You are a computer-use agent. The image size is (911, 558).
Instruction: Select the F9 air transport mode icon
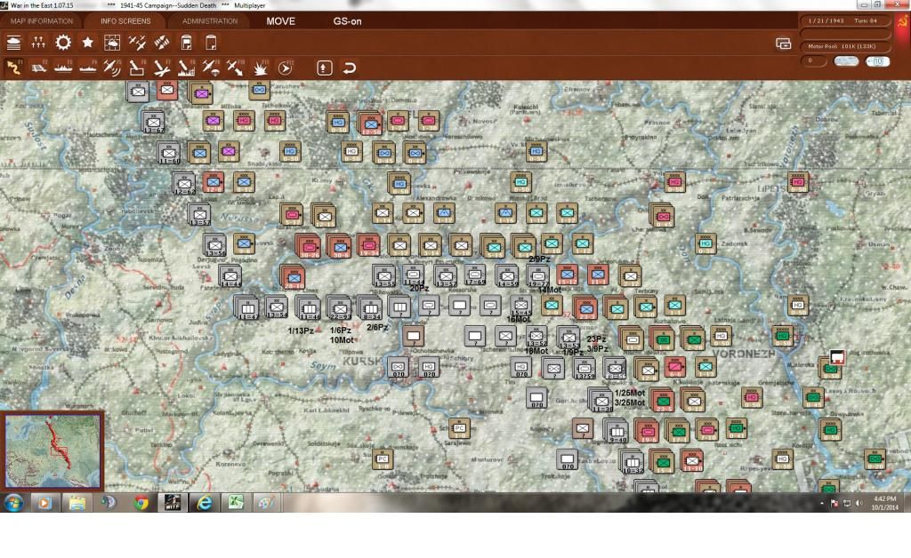coord(211,68)
